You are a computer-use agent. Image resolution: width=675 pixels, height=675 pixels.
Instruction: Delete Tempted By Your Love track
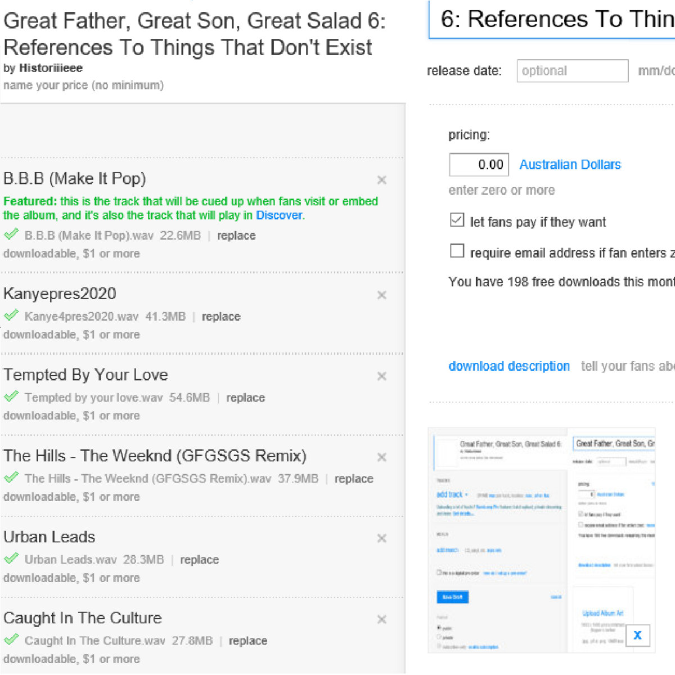coord(381,376)
